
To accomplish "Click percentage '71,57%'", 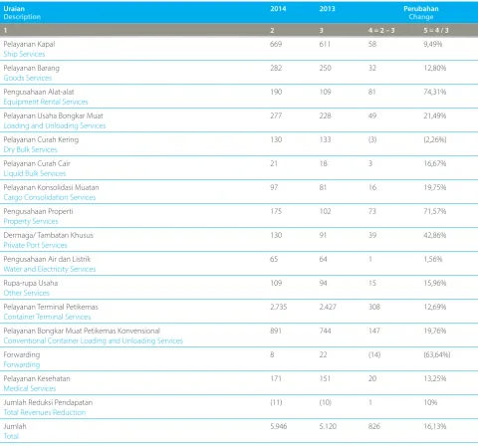I will point(435,211).
